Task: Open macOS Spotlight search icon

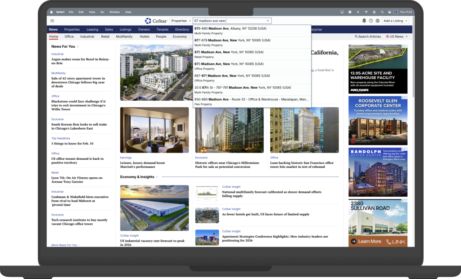Action: coord(382,12)
